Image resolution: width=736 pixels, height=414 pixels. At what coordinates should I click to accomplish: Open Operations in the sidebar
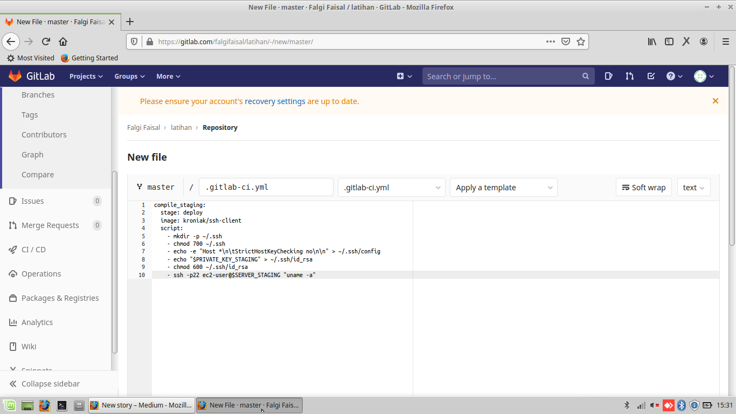point(40,273)
